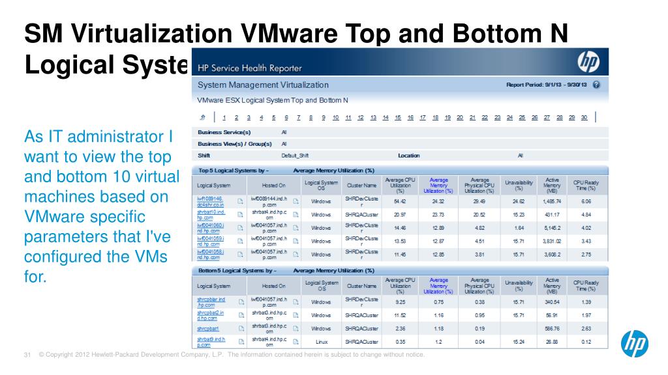Click Average Memory Utilization header in Top 5 table

(x=438, y=186)
